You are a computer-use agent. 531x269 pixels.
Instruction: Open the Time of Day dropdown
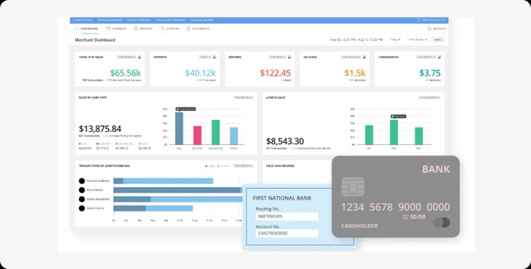coord(418,39)
